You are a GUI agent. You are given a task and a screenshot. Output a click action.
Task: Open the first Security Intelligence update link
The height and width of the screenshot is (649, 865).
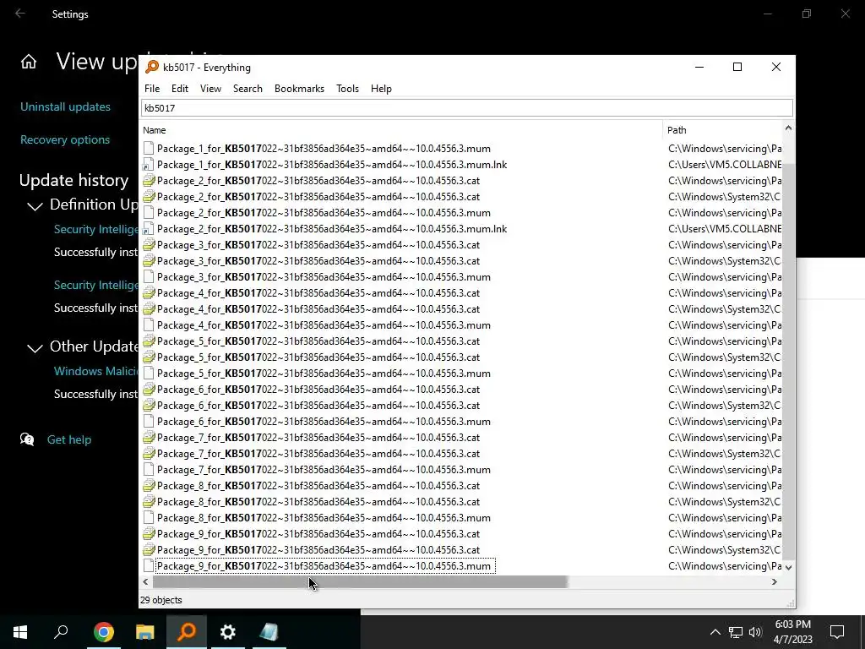96,229
